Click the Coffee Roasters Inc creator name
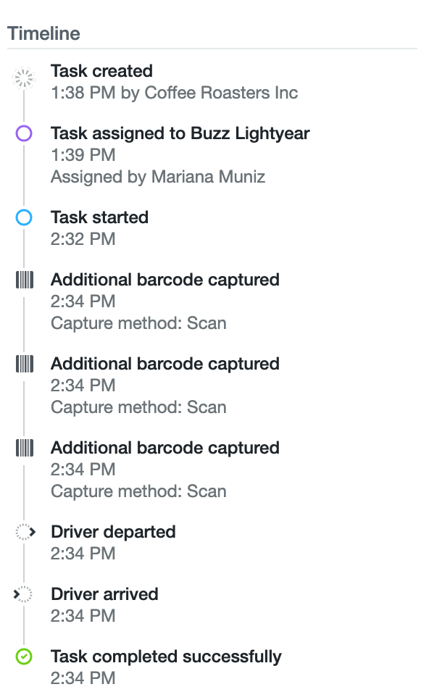429x700 pixels. point(221,93)
